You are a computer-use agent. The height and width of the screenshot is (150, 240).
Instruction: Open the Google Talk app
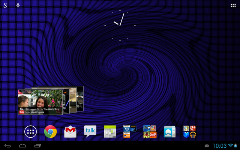tap(90, 131)
